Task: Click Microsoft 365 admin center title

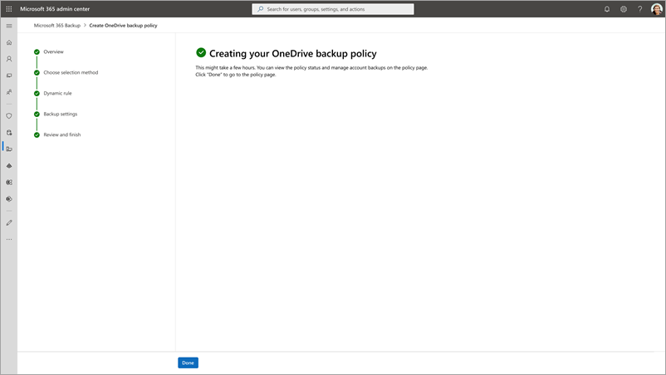Action: click(55, 9)
